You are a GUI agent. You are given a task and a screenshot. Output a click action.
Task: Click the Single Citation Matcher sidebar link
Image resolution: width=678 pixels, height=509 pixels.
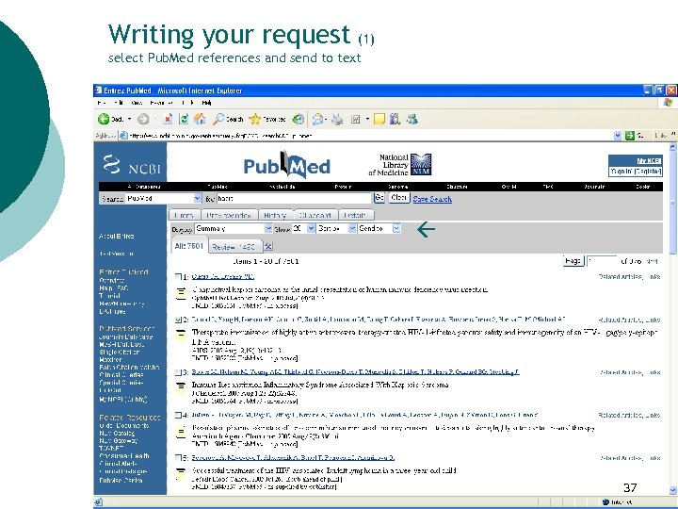point(119,355)
